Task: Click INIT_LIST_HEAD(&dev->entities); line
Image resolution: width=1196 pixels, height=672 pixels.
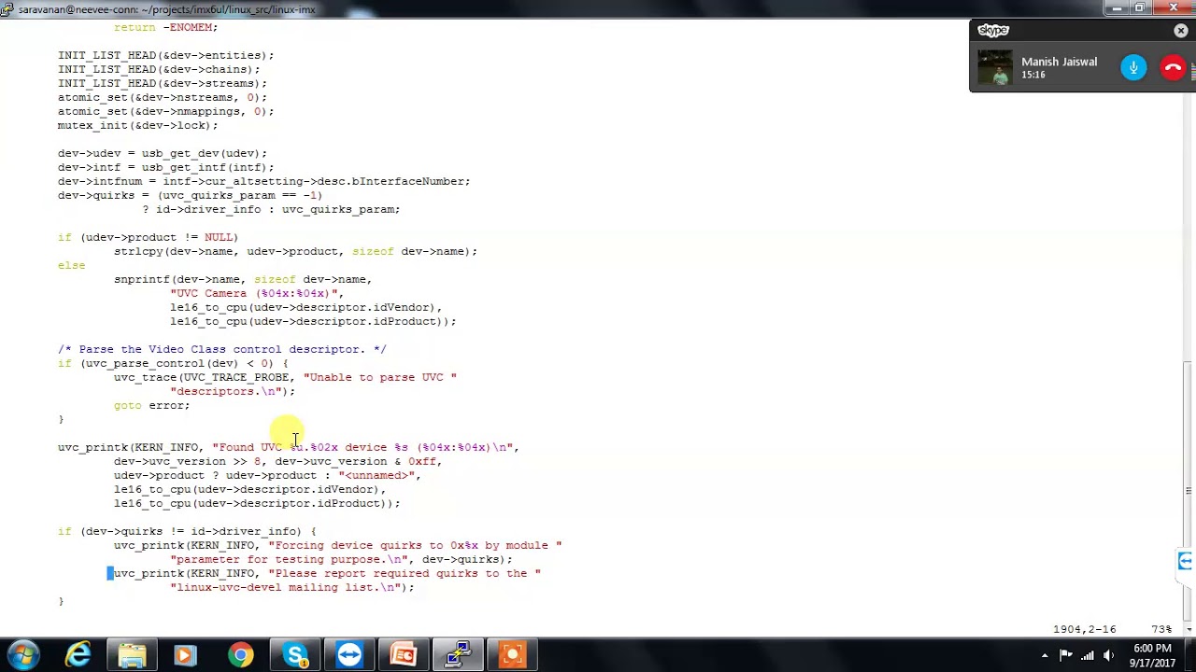Action: 166,55
